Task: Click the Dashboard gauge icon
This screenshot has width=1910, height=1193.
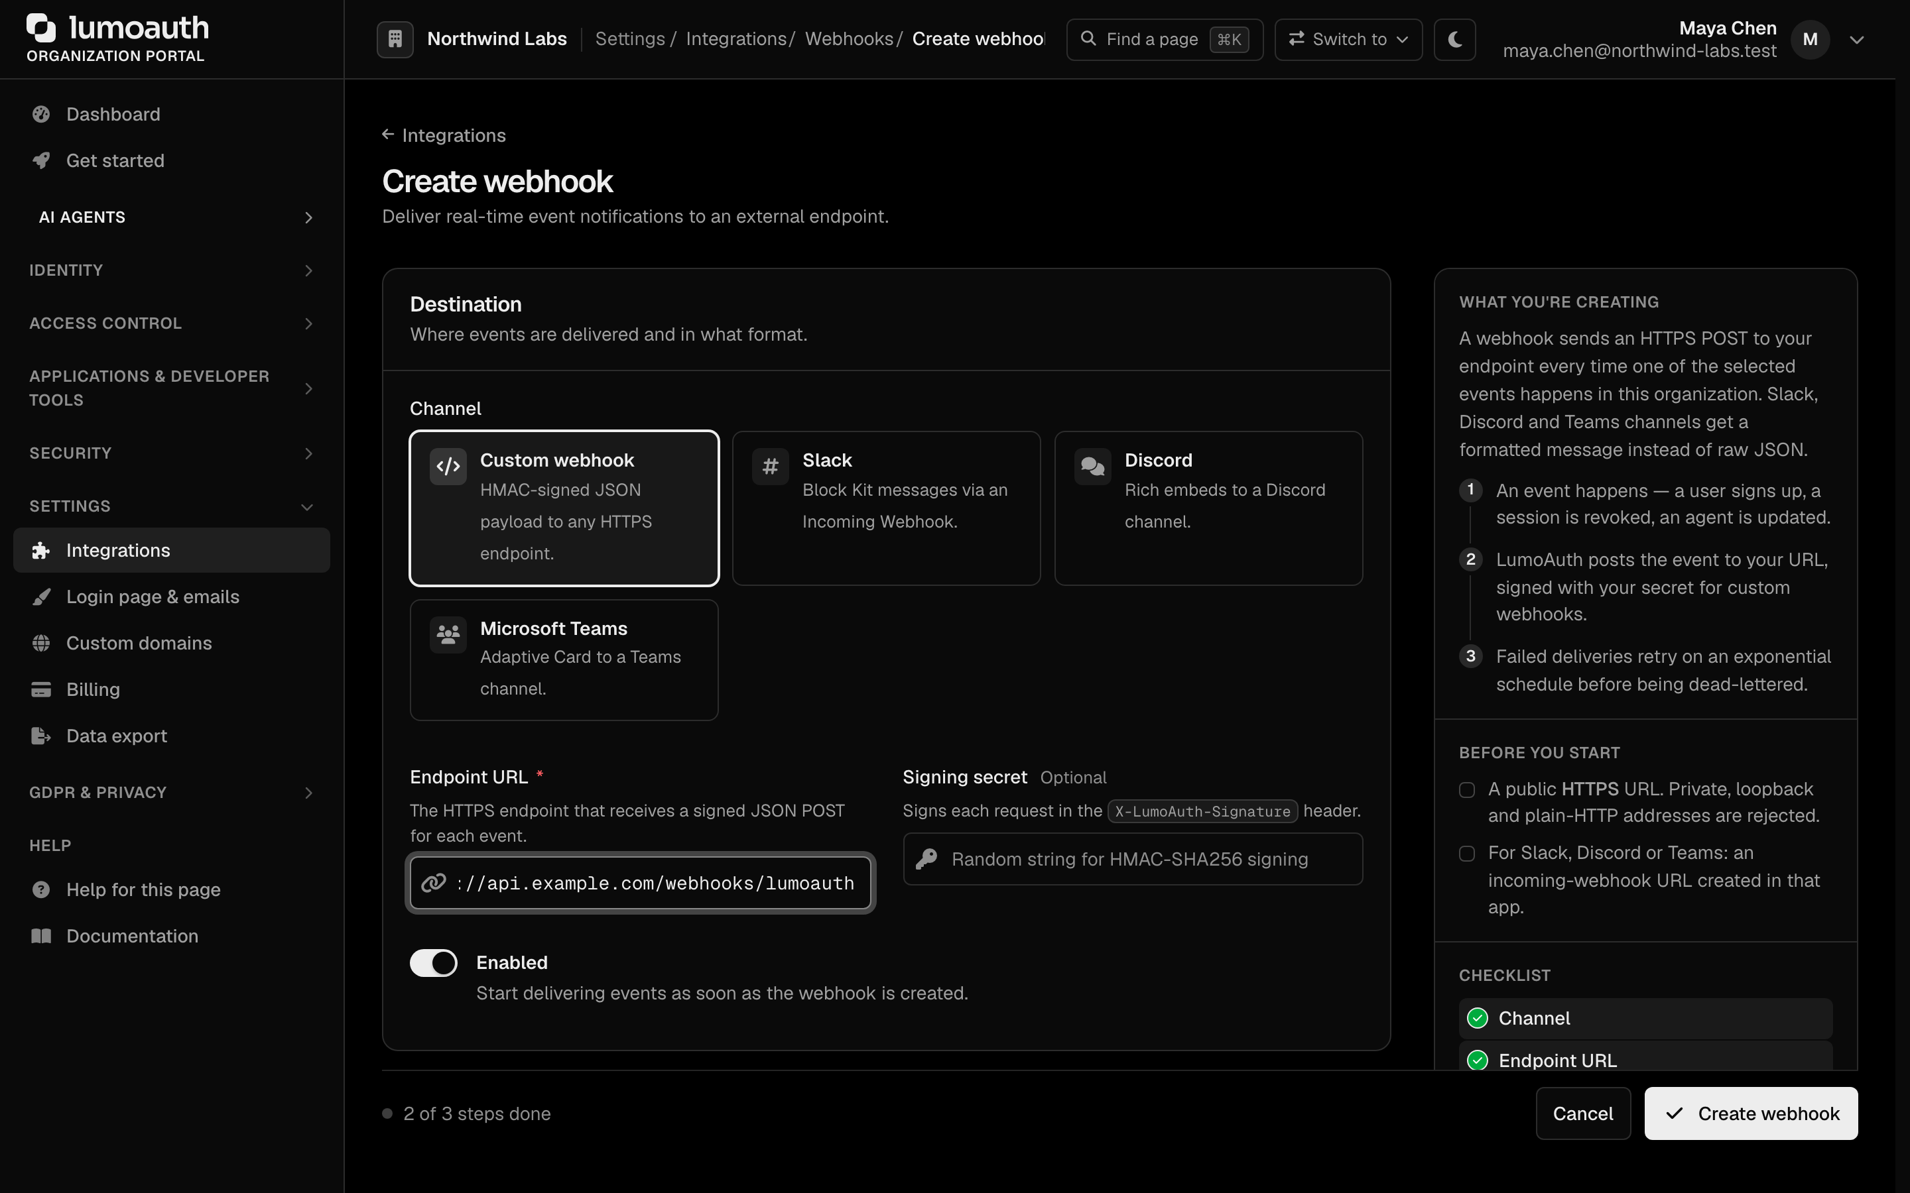Action: (x=41, y=115)
